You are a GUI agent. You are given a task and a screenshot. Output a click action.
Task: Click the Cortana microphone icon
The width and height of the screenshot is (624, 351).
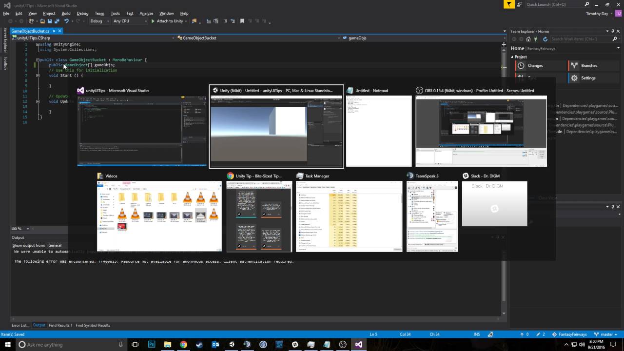tap(120, 345)
